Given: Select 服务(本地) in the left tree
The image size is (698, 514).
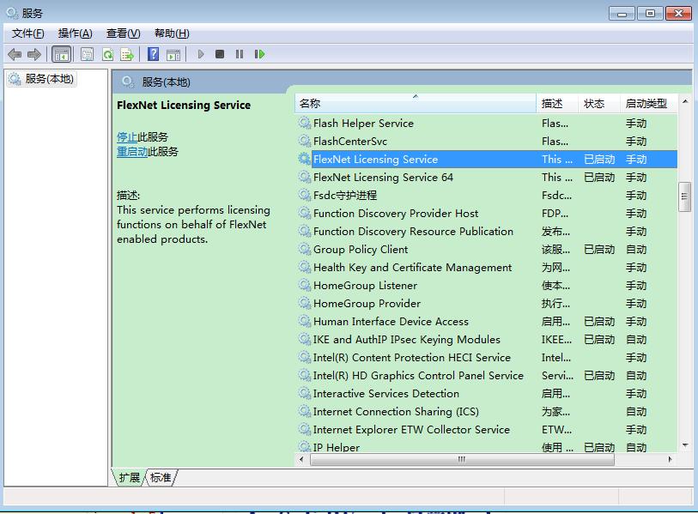Looking at the screenshot, I should (x=49, y=79).
